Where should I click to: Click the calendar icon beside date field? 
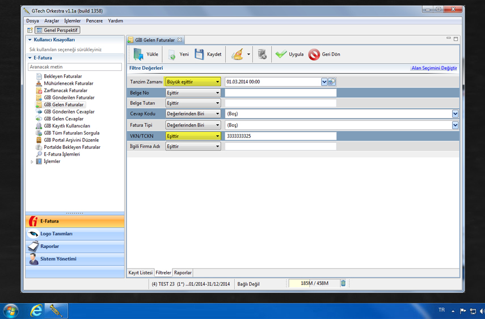[x=332, y=82]
